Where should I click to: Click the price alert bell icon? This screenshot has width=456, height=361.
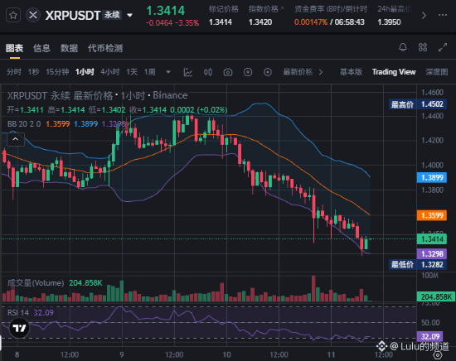coord(403,47)
